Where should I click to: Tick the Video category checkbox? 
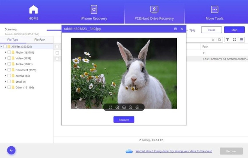click(x=9, y=58)
